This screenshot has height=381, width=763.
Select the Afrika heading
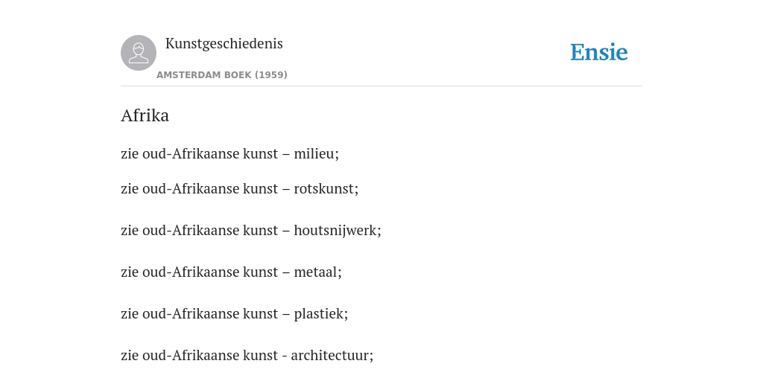coord(145,115)
